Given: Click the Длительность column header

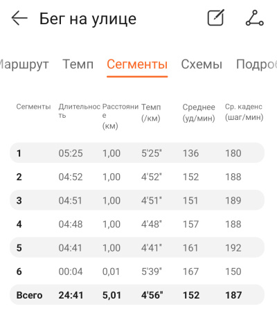Looking at the screenshot, I should tap(79, 111).
